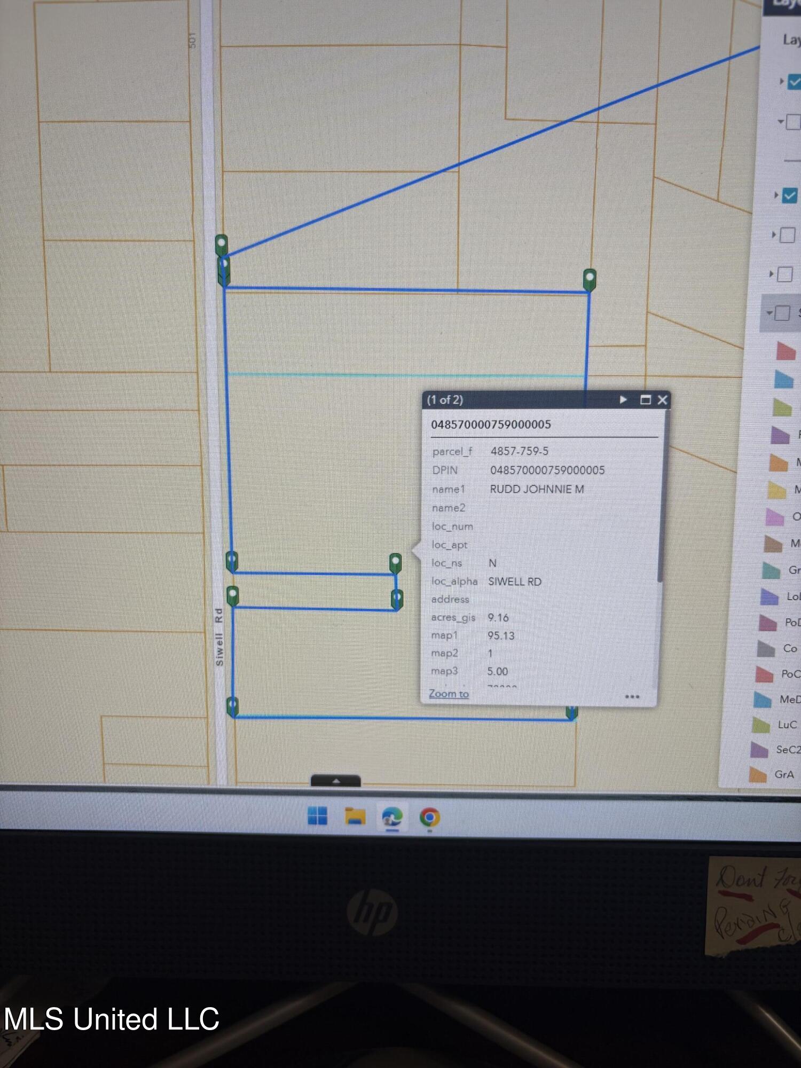Viewport: 801px width, 1068px height.
Task: Open the Windows Start menu
Action: (318, 816)
